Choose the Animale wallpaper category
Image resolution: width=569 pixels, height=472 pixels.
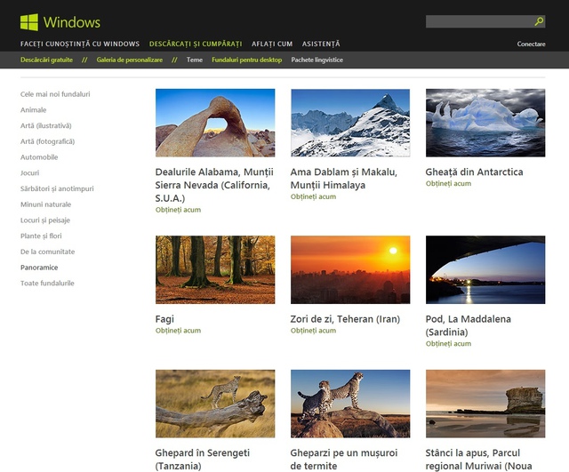[34, 109]
